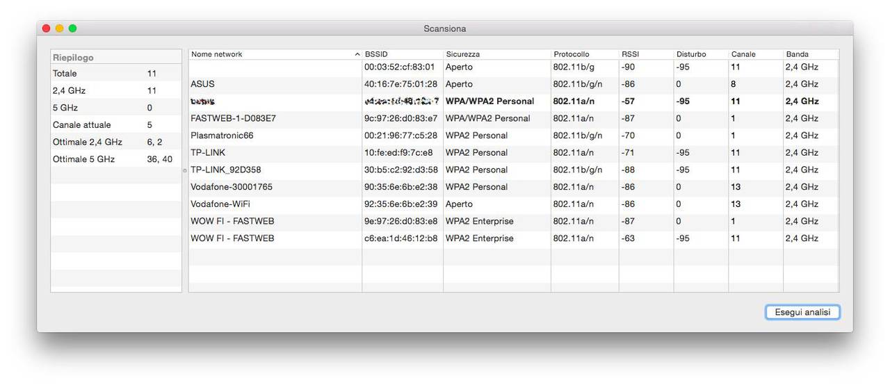The image size is (890, 385).
Task: Click the Esegui analisi button
Action: click(x=802, y=313)
